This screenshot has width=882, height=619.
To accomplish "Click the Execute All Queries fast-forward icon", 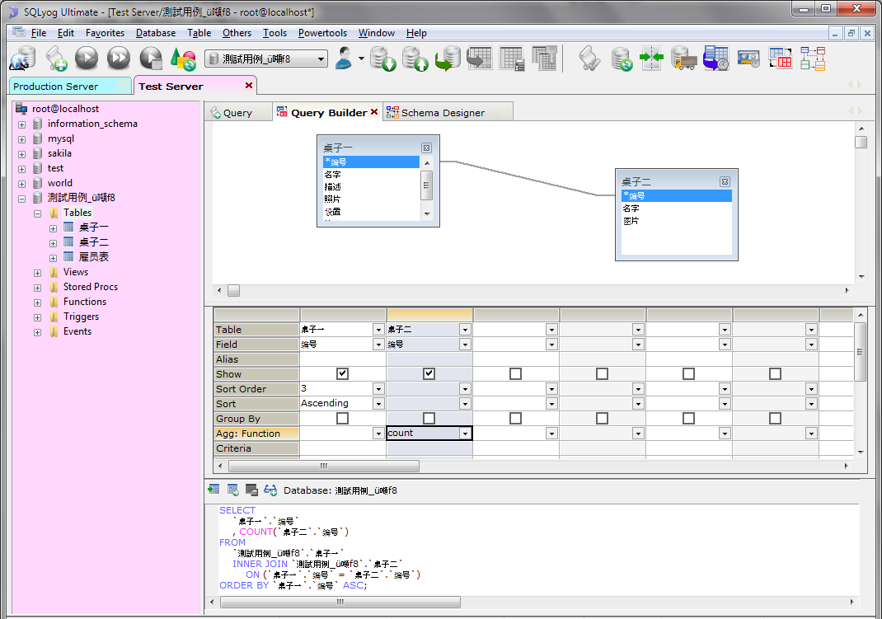I will point(119,59).
